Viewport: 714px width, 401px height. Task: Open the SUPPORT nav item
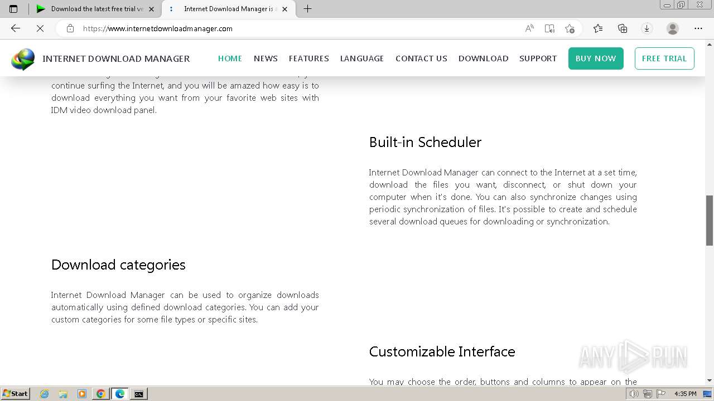pyautogui.click(x=538, y=58)
